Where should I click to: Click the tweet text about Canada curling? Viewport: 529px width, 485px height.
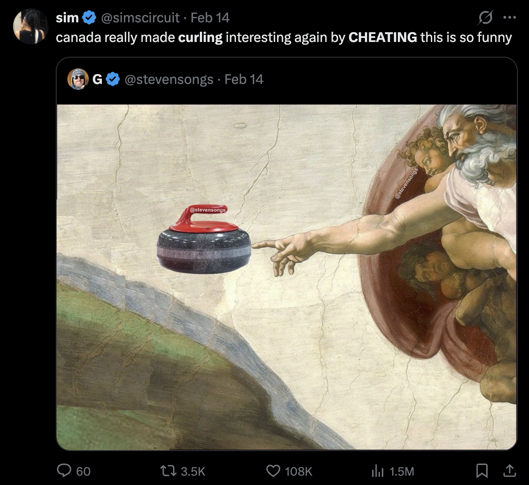[x=283, y=37]
